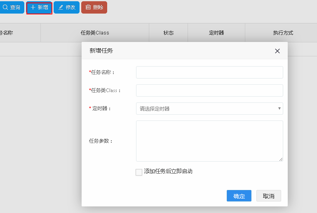
Task: Click the 添加任务后立即启动 label text
Action: pos(168,171)
